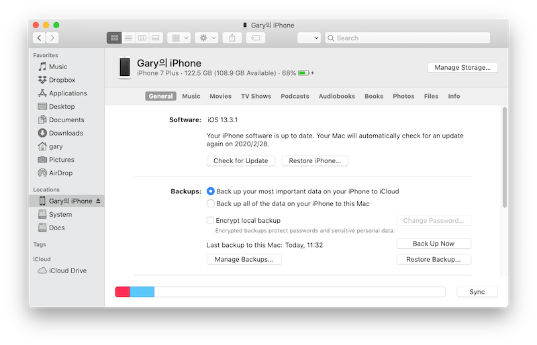
Task: Go forward with the right chevron button
Action: pos(52,38)
